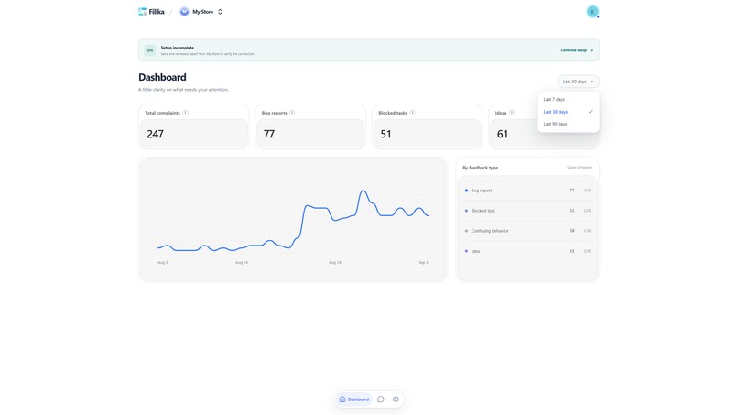
Task: Click the Dashboard tab in bottom nav
Action: (x=354, y=399)
